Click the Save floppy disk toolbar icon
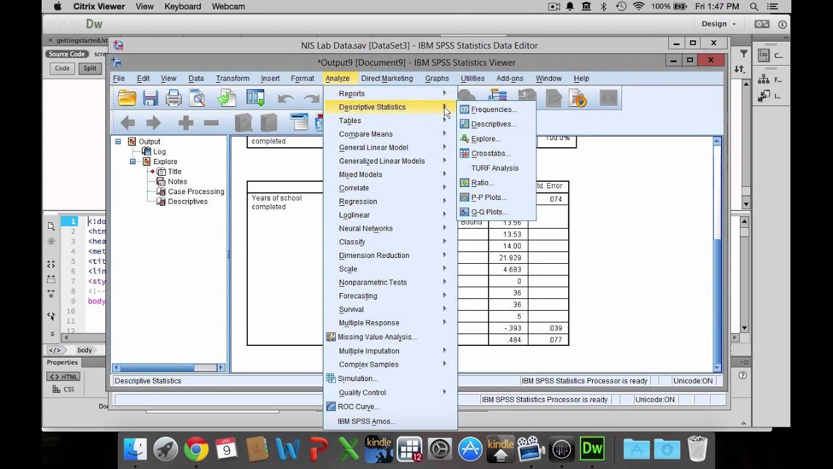This screenshot has width=833, height=469. click(x=150, y=98)
